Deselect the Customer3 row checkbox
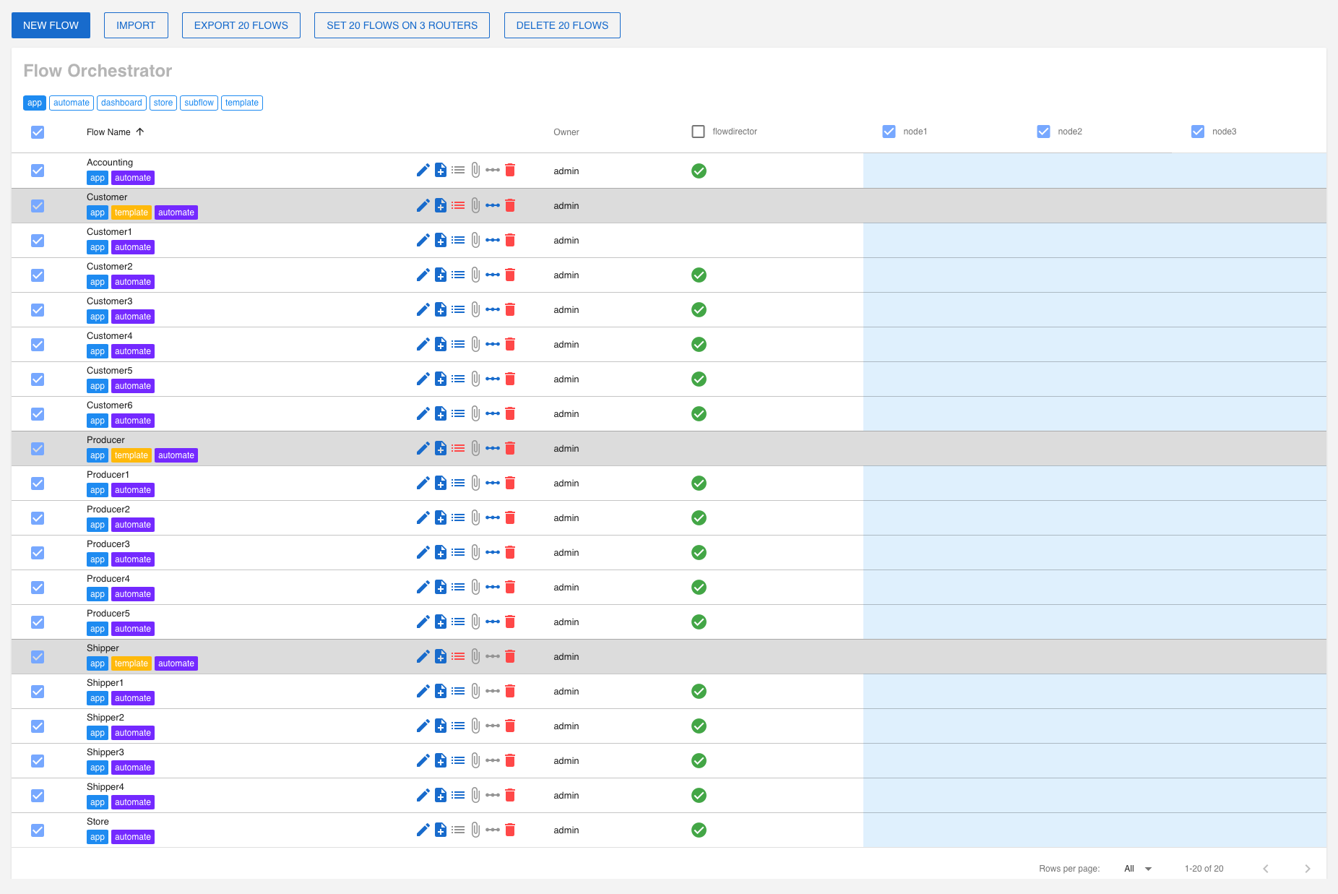The image size is (1338, 894). [38, 310]
